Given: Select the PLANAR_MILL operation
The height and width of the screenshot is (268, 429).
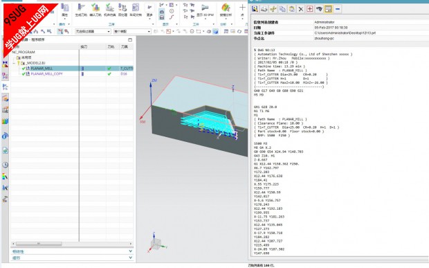Looking at the screenshot, I should tap(42, 69).
